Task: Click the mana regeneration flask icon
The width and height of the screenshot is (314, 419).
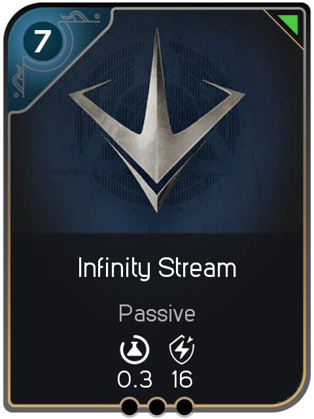Action: (x=135, y=349)
